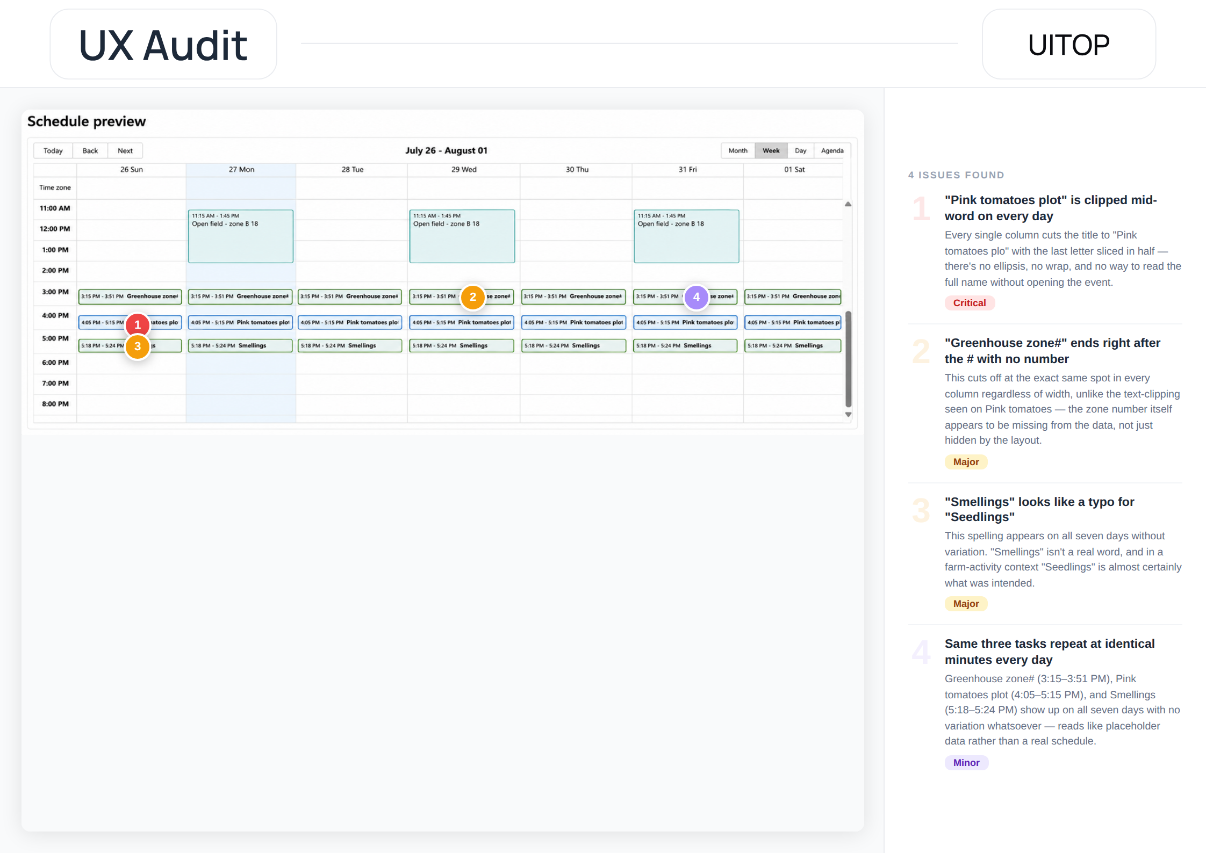Select the 30 Thu column header

(577, 169)
